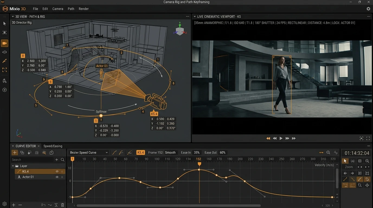Select the pointer tool in the timecode panel
Image resolution: width=373 pixels, height=208 pixels.
coord(345,161)
